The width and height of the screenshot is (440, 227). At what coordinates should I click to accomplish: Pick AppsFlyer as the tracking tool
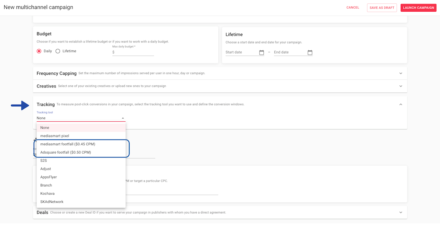click(48, 177)
